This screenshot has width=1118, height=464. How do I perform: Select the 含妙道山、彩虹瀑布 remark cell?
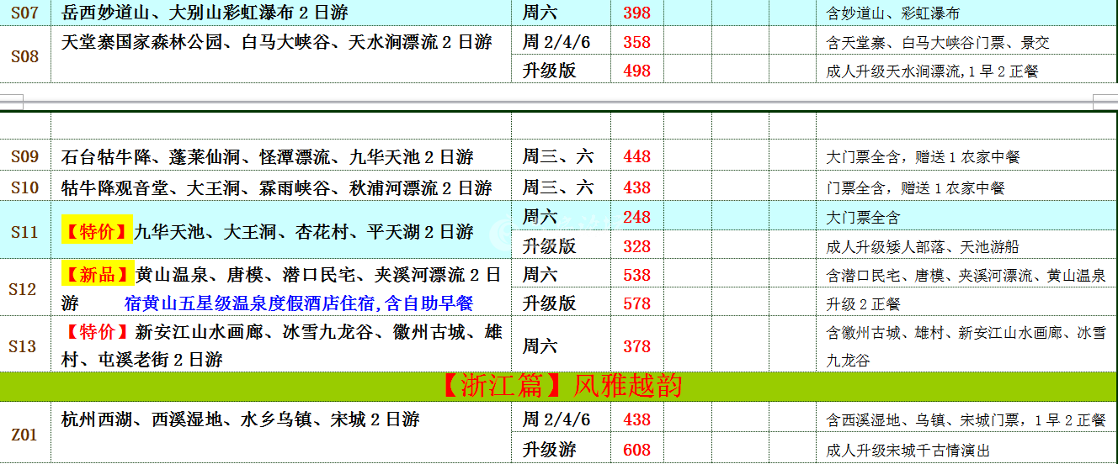pos(892,13)
